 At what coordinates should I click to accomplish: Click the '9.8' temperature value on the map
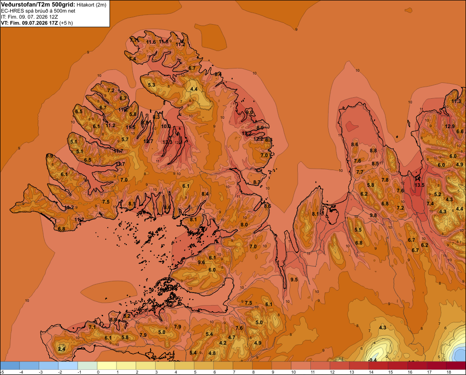click(x=373, y=215)
